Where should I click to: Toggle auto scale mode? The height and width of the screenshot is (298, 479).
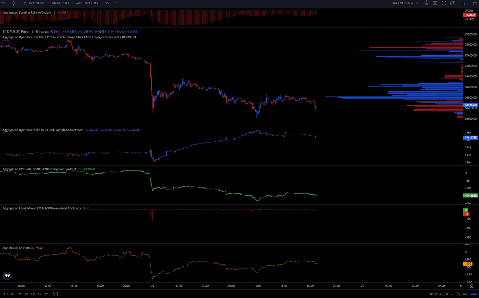pos(473,294)
